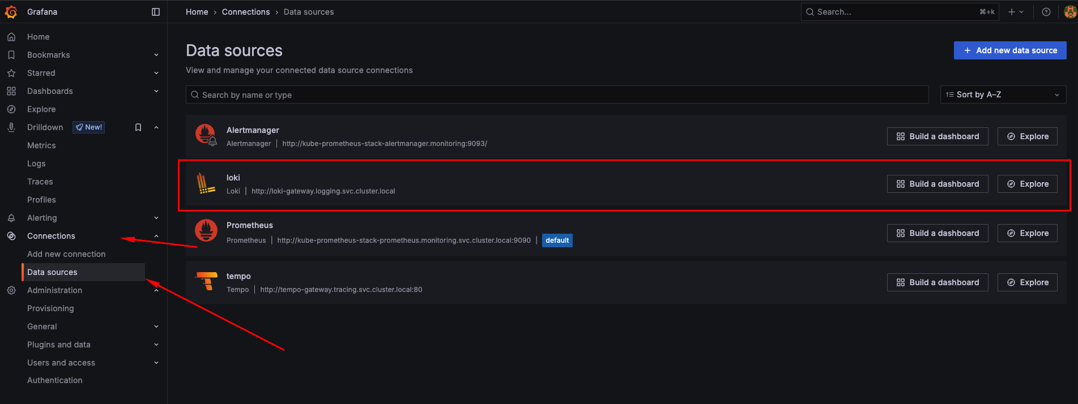Click the bookmark icon beside Drilldown
Viewport: 1078px width, 404px height.
[138, 127]
